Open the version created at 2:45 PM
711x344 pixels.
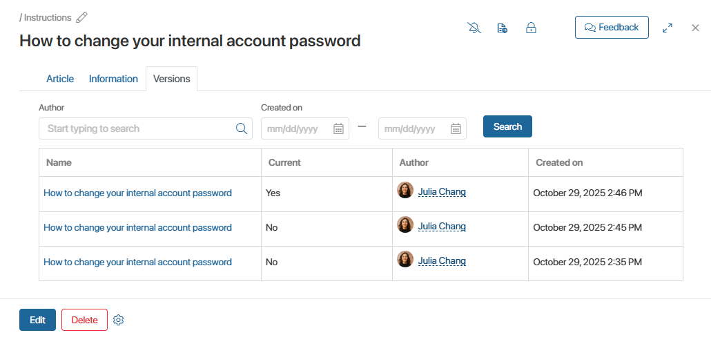137,228
